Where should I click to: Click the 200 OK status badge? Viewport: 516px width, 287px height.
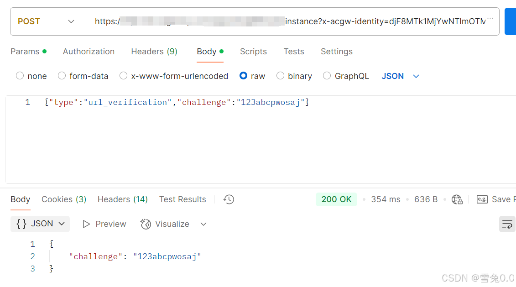tap(336, 199)
